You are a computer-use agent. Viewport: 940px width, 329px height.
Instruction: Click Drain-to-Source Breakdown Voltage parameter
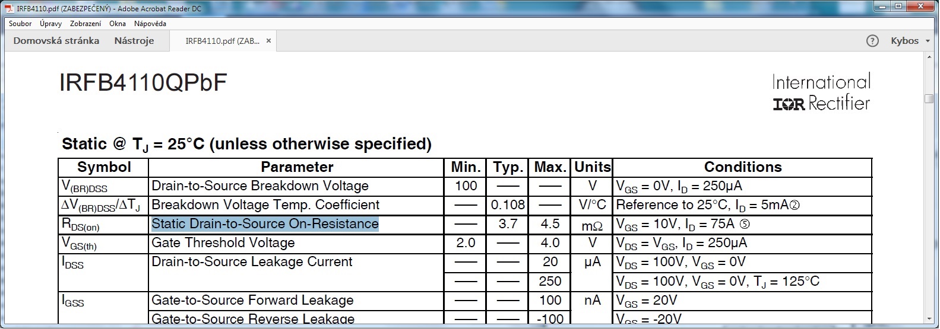260,186
